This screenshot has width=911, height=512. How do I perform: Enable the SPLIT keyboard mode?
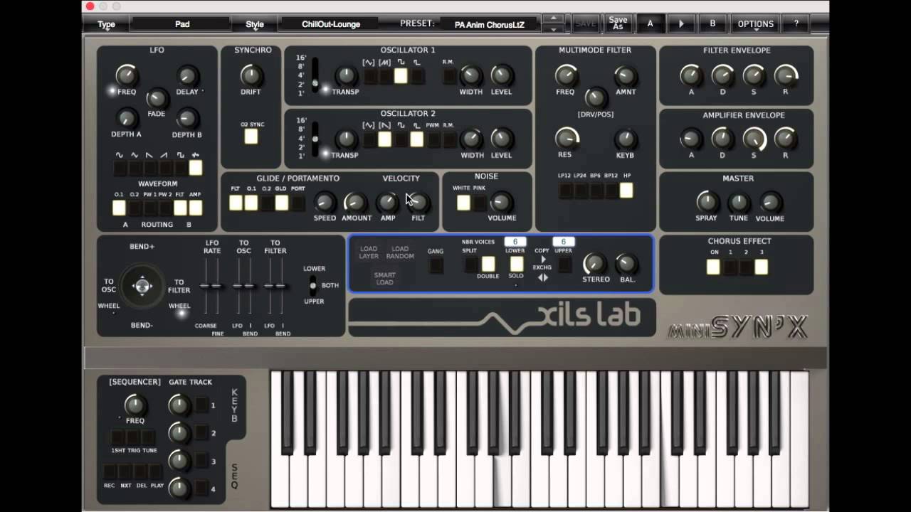coord(471,265)
